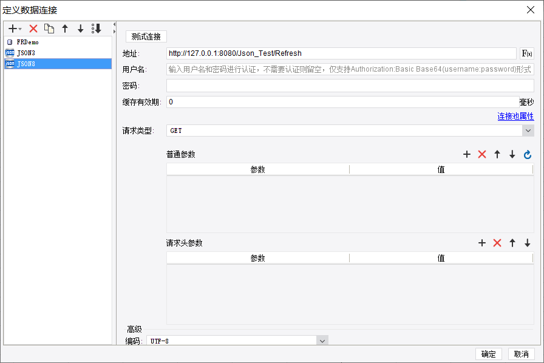
Task: Expand the left connection panel arrow
Action: pos(114,32)
